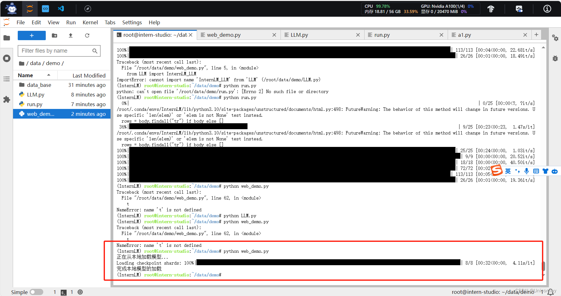This screenshot has height=296, width=561.
Task: Close the web_demo.py tab
Action: [274, 35]
